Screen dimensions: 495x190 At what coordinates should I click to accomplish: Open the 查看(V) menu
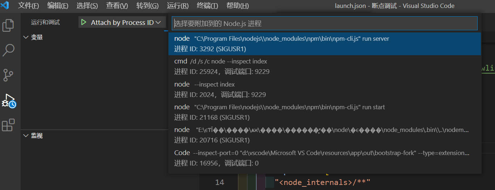(x=117, y=6)
